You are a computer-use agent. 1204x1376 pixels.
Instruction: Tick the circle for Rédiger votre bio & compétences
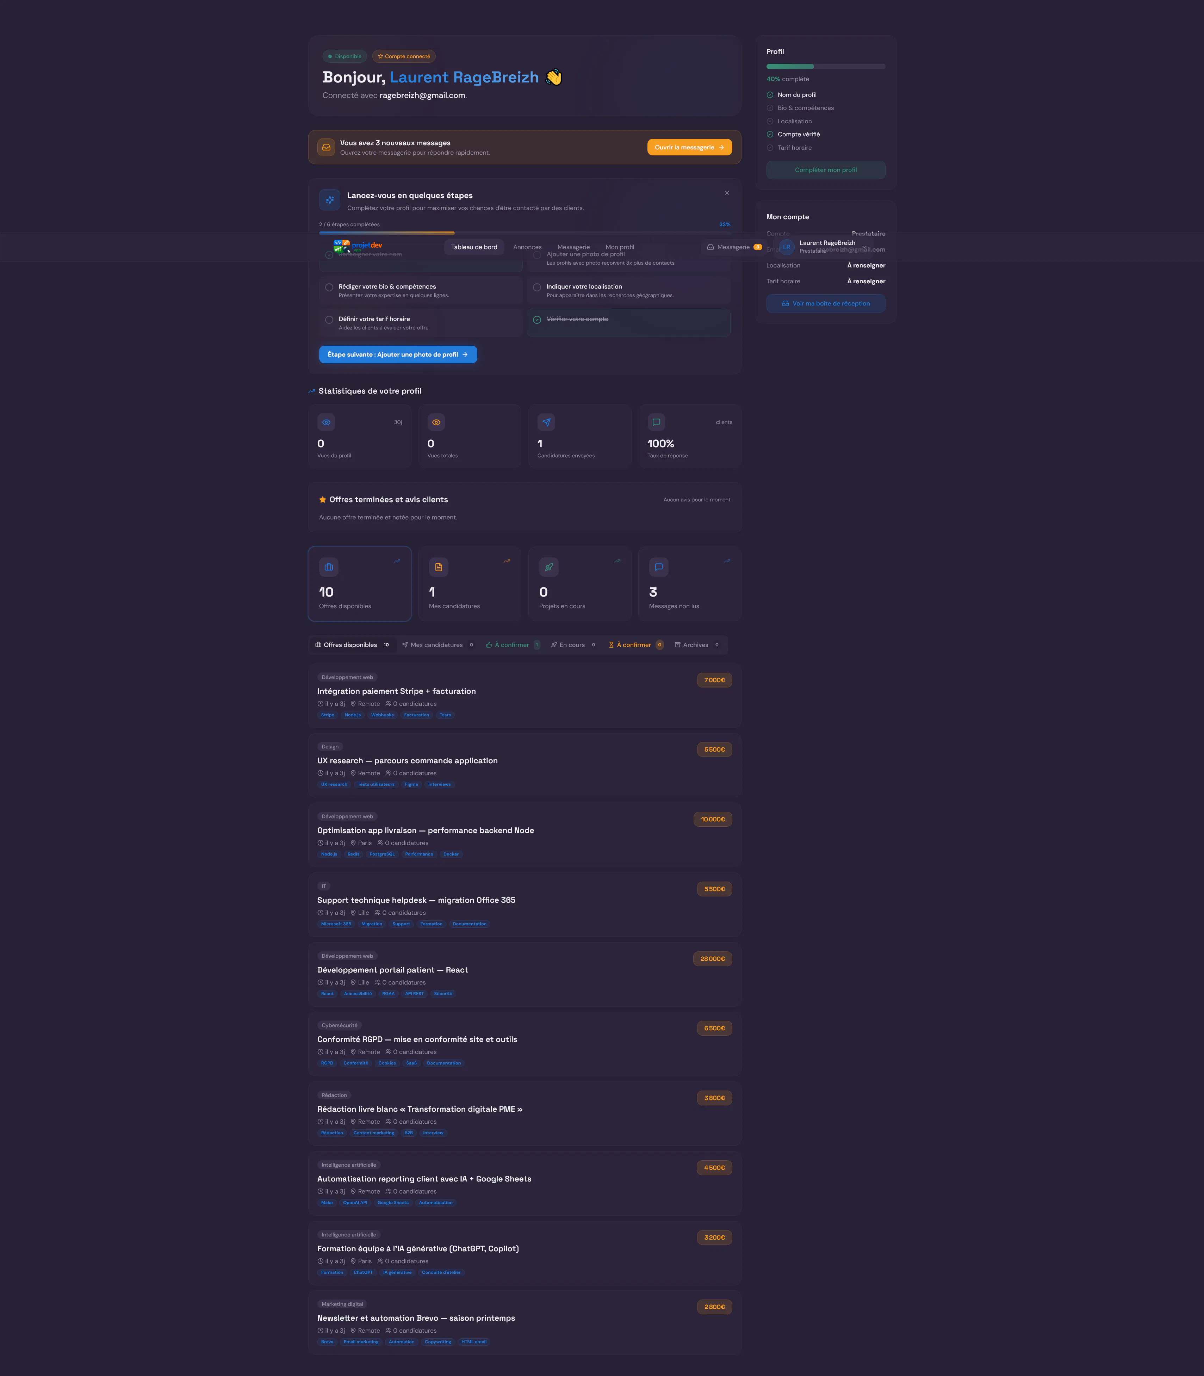point(329,287)
